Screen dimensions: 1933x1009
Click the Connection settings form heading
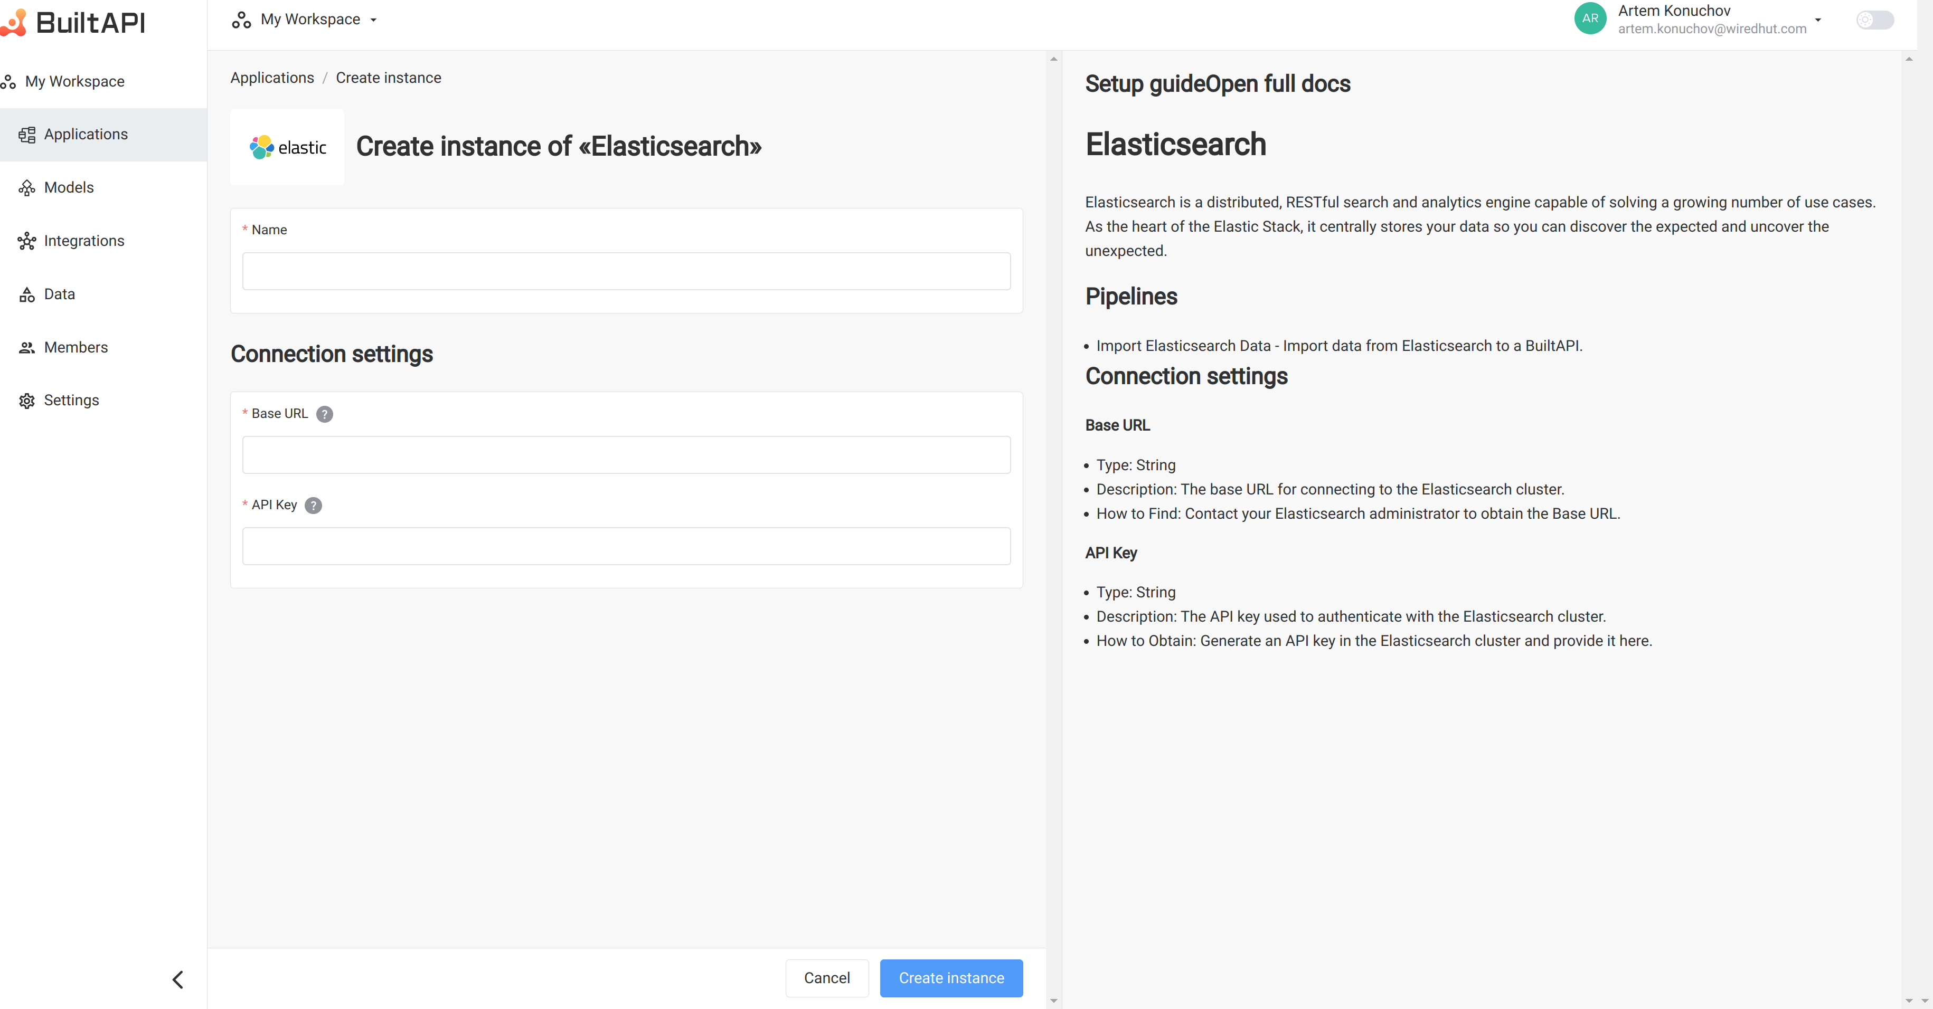332,354
